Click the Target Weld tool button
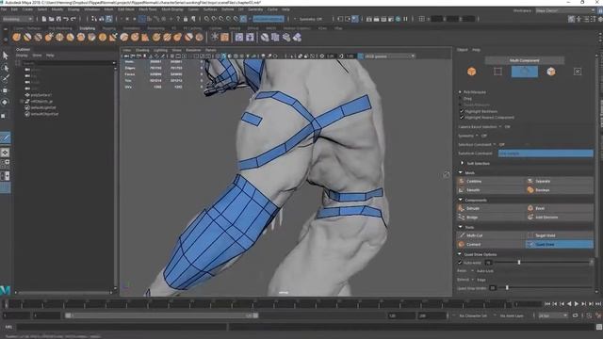Screen dimensions: 603x339 point(560,235)
